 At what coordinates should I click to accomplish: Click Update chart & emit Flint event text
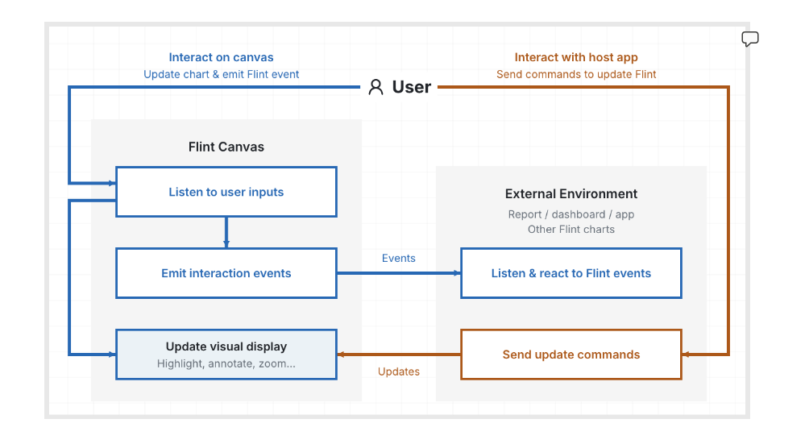(222, 74)
